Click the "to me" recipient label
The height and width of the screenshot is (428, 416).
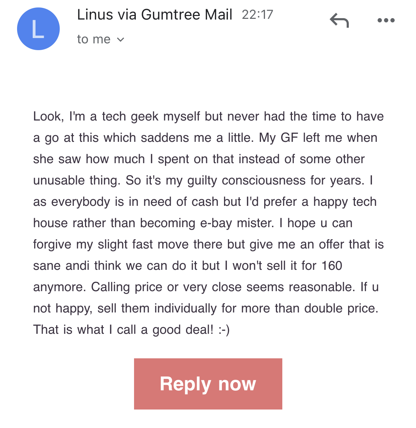pyautogui.click(x=94, y=39)
